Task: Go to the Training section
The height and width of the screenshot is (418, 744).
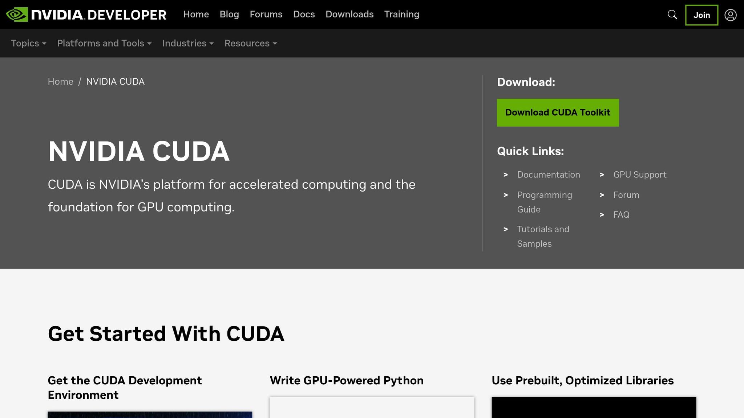Action: click(x=401, y=15)
